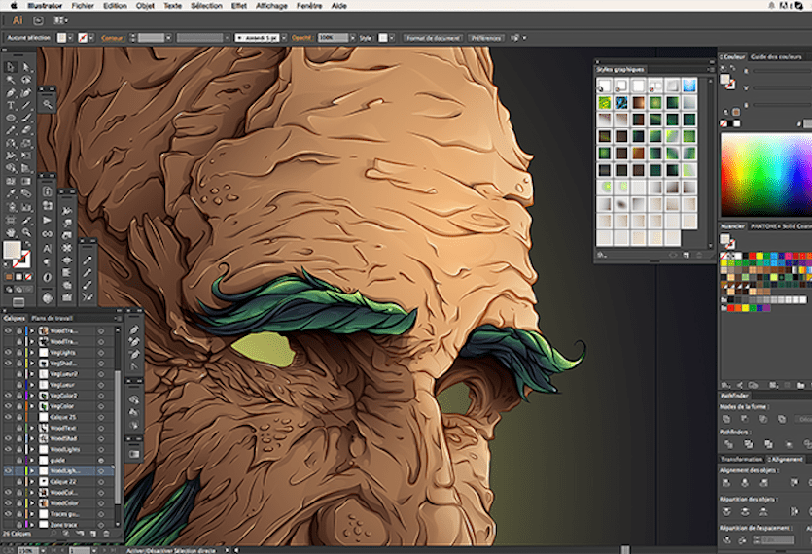812x554 pixels.
Task: Click the Opacité link in control bar
Action: point(301,38)
